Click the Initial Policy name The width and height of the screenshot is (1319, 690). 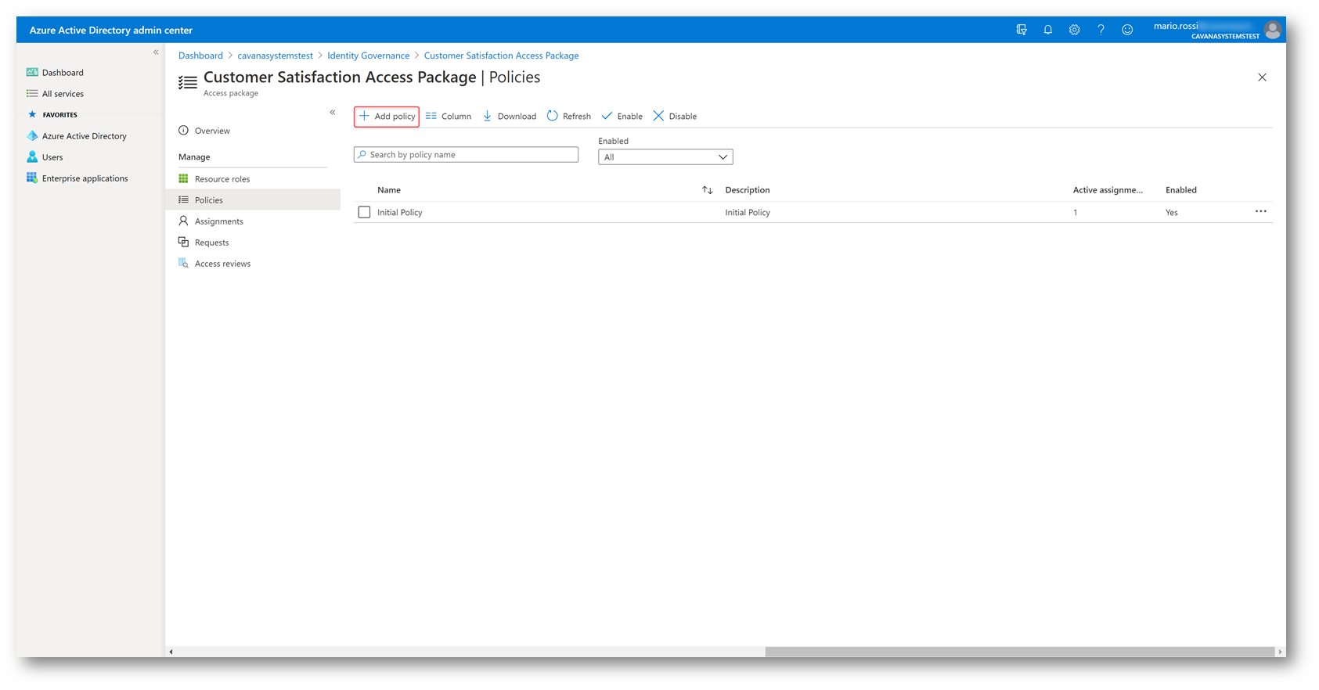[x=400, y=213]
